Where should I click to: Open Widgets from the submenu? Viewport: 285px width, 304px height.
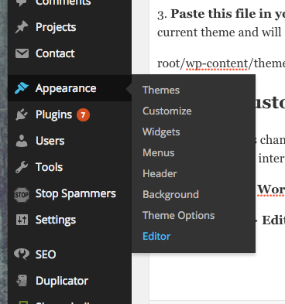161,132
